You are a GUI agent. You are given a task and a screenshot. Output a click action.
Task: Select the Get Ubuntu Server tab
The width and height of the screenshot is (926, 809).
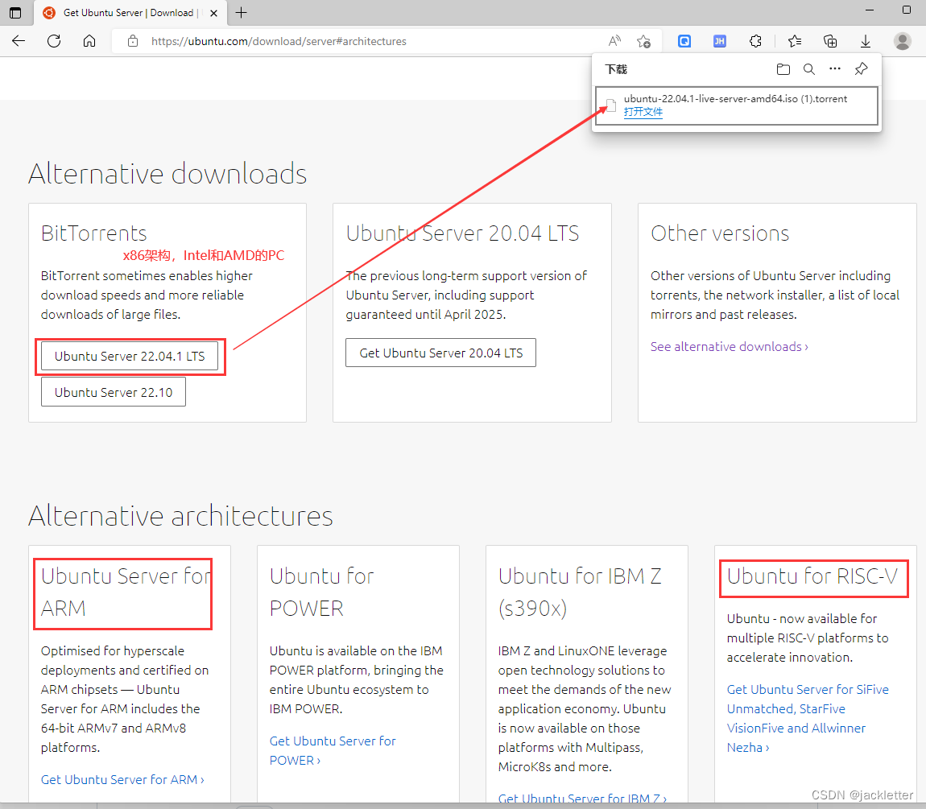(129, 12)
